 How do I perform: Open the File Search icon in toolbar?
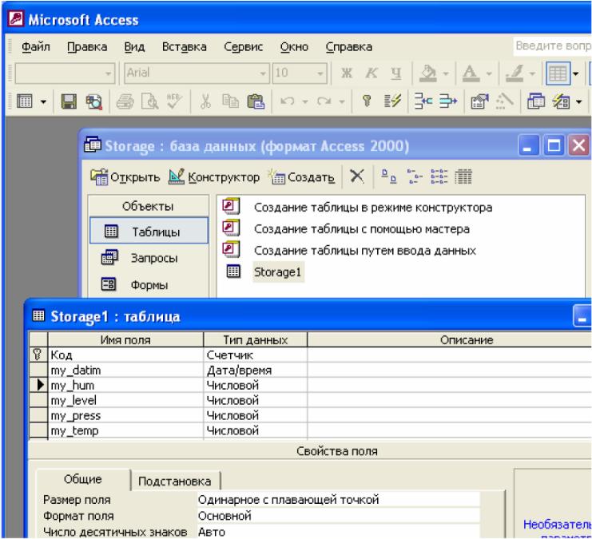tap(93, 101)
